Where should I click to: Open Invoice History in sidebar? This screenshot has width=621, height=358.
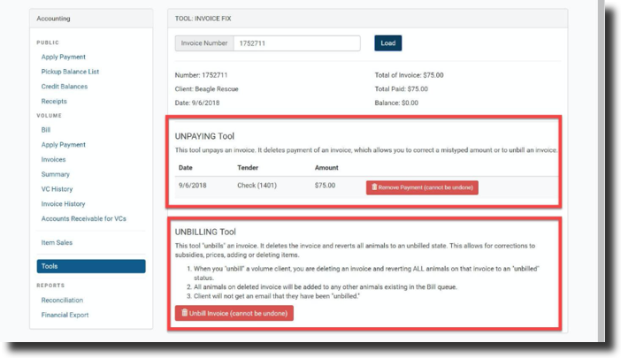tap(63, 204)
